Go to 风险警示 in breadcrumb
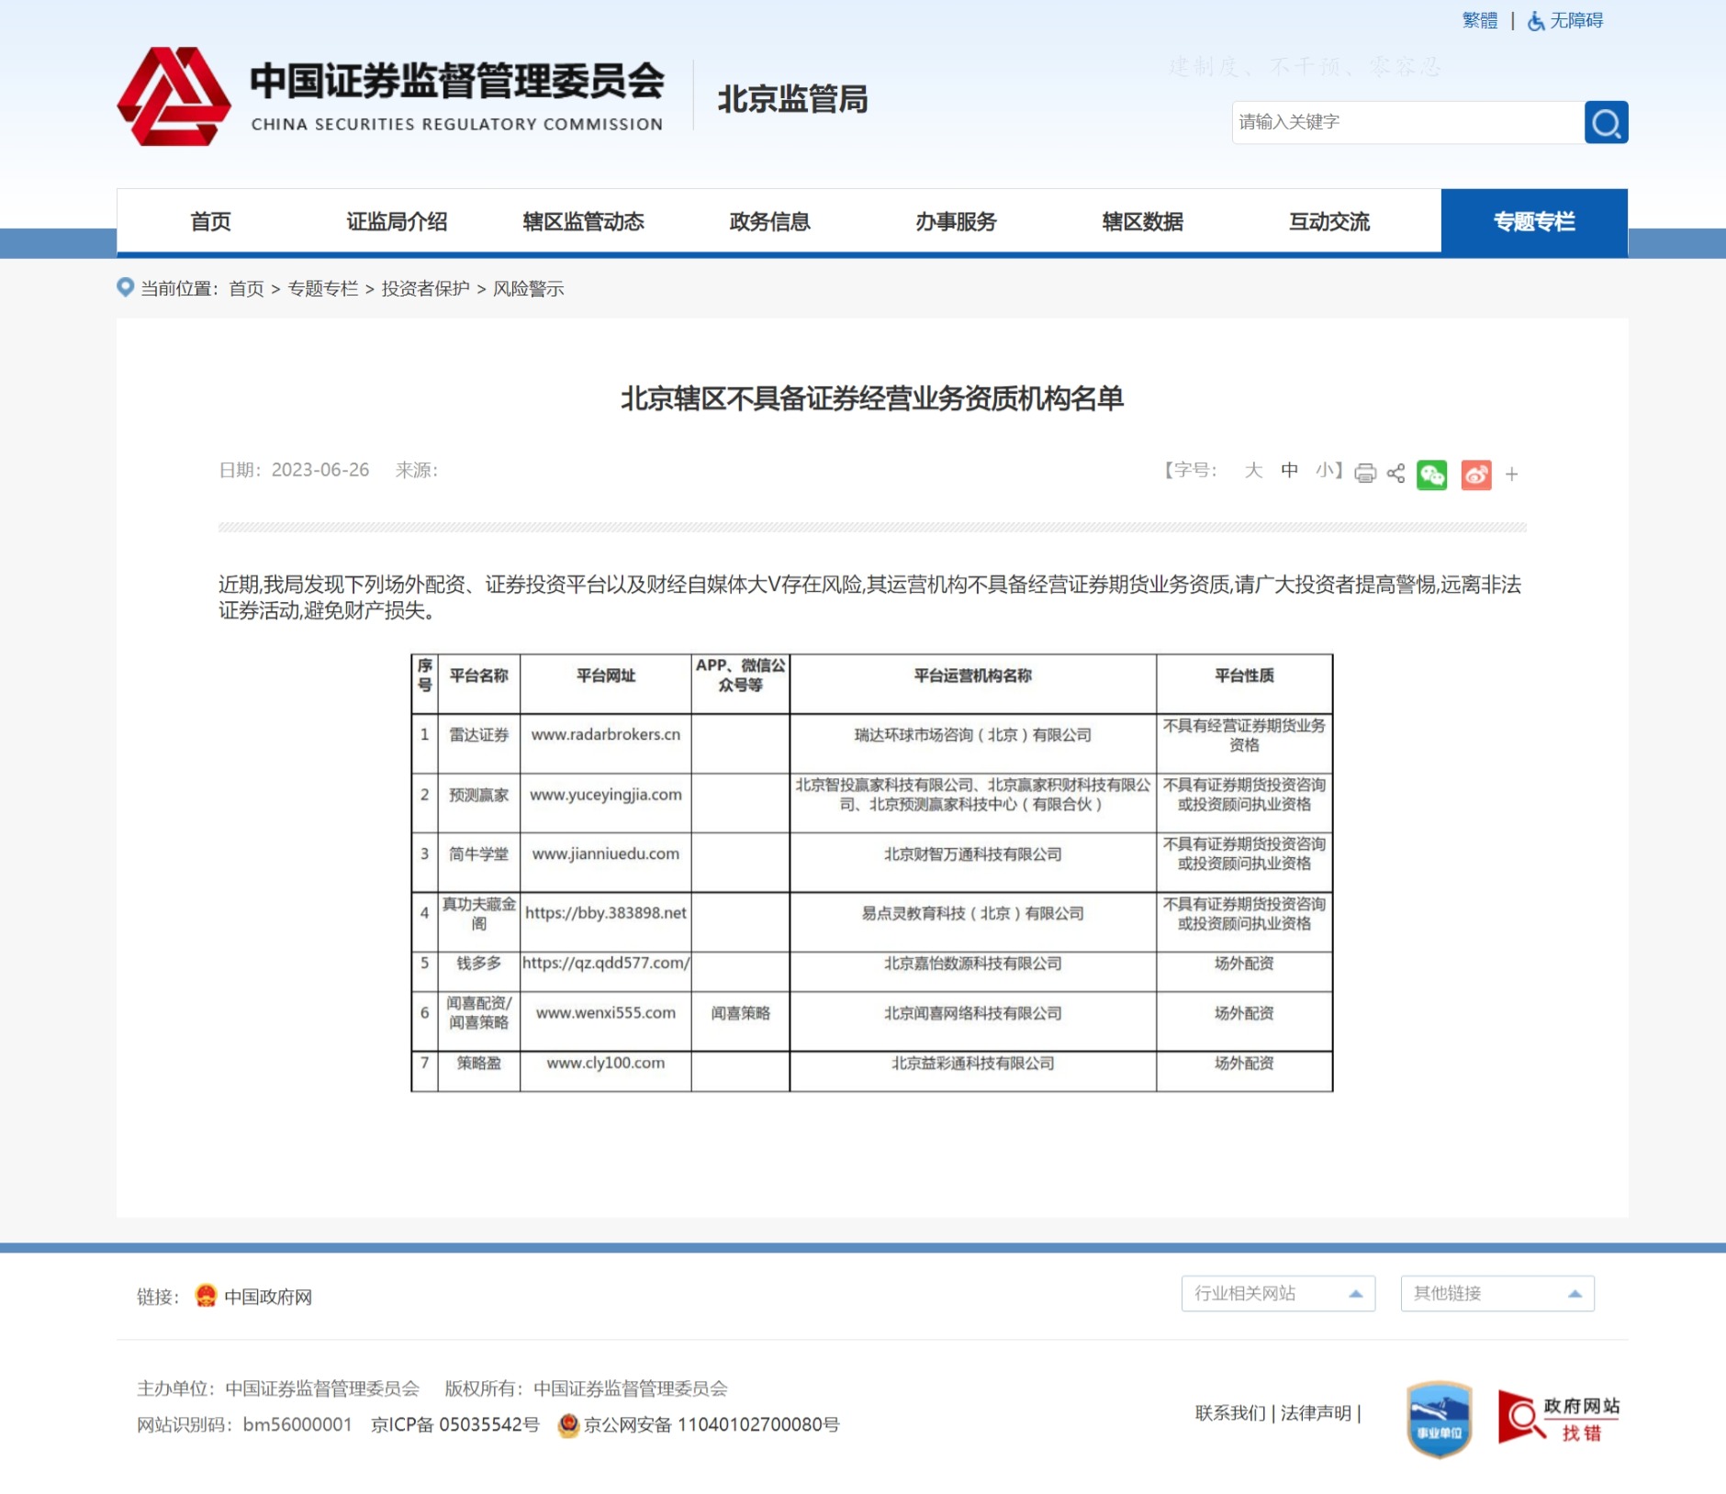1726x1494 pixels. point(528,288)
